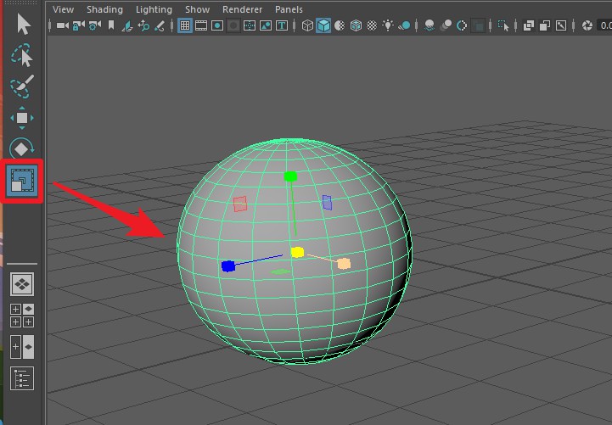Click the Exposure aperture icon
This screenshot has width=612, height=425.
tap(587, 25)
